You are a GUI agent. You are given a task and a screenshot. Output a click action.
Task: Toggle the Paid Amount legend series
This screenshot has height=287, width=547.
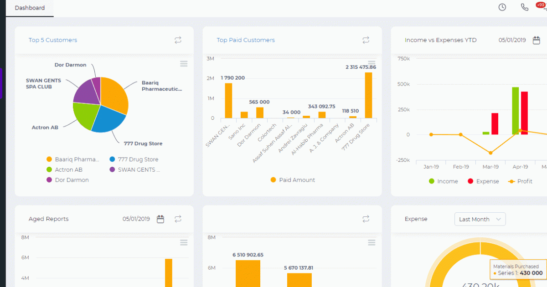(x=293, y=180)
